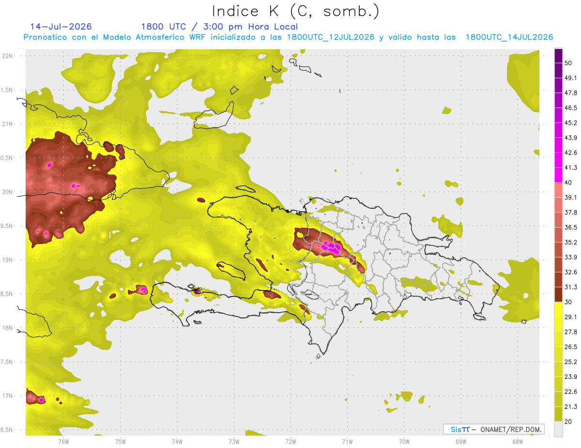Click the '70W' longitude label
Screen dimensions: 581x448
(404, 441)
